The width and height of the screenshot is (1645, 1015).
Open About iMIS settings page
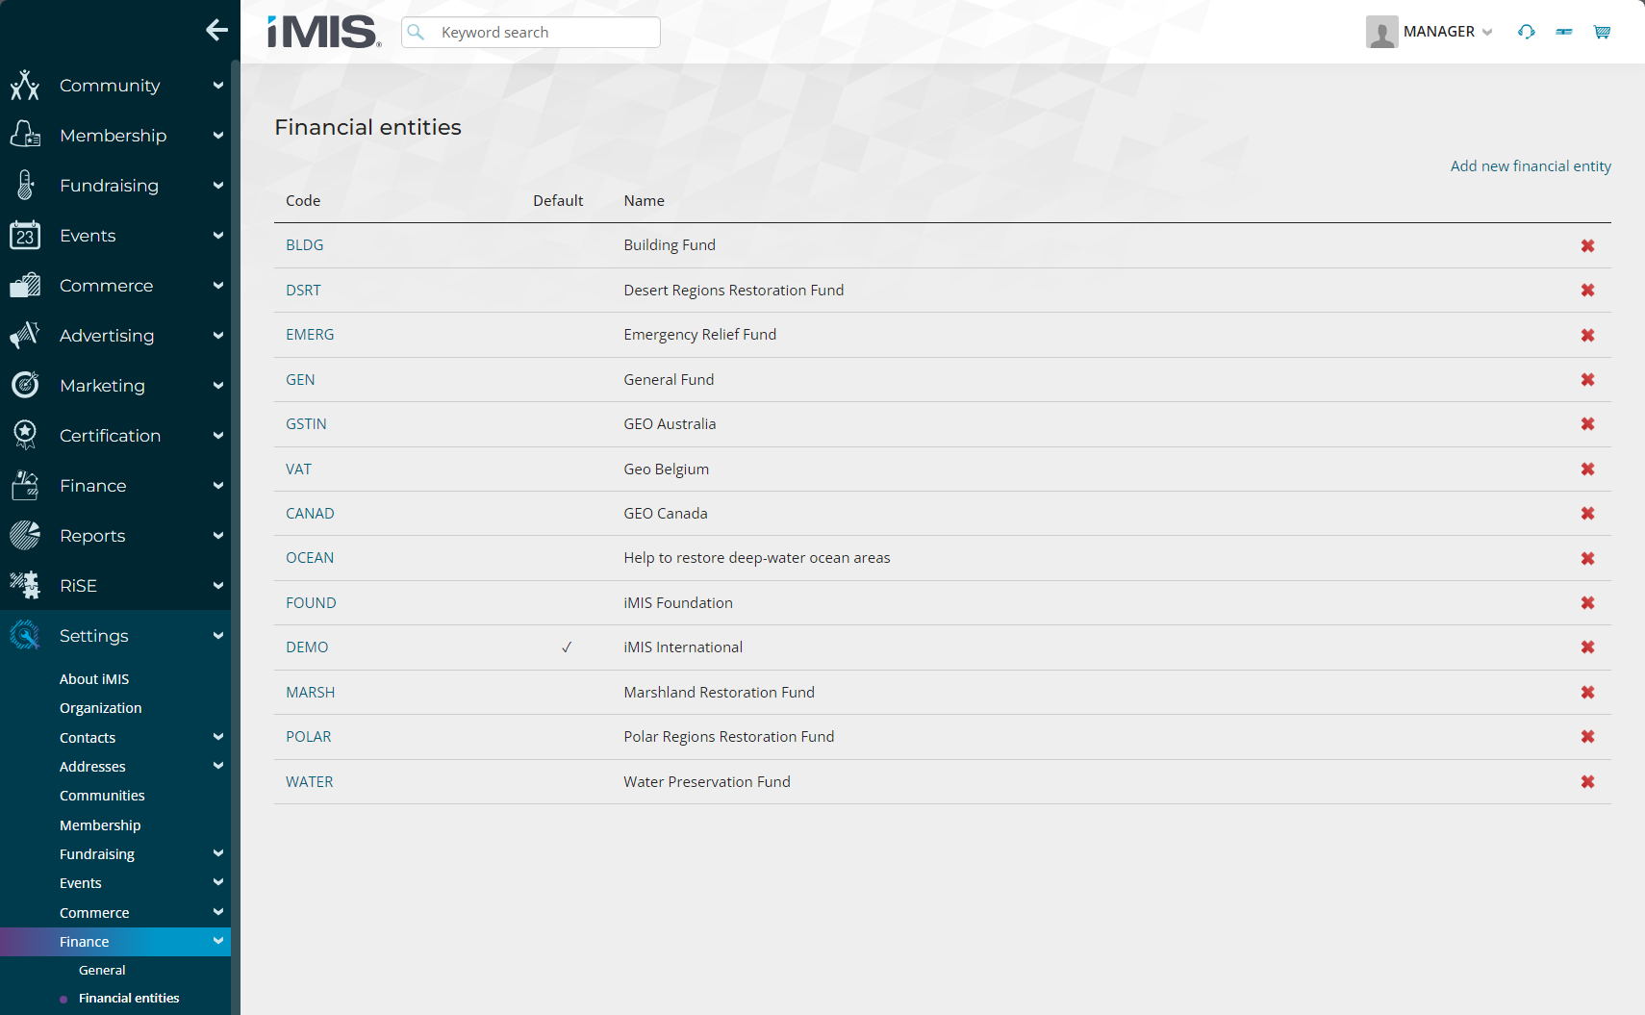pyautogui.click(x=94, y=679)
